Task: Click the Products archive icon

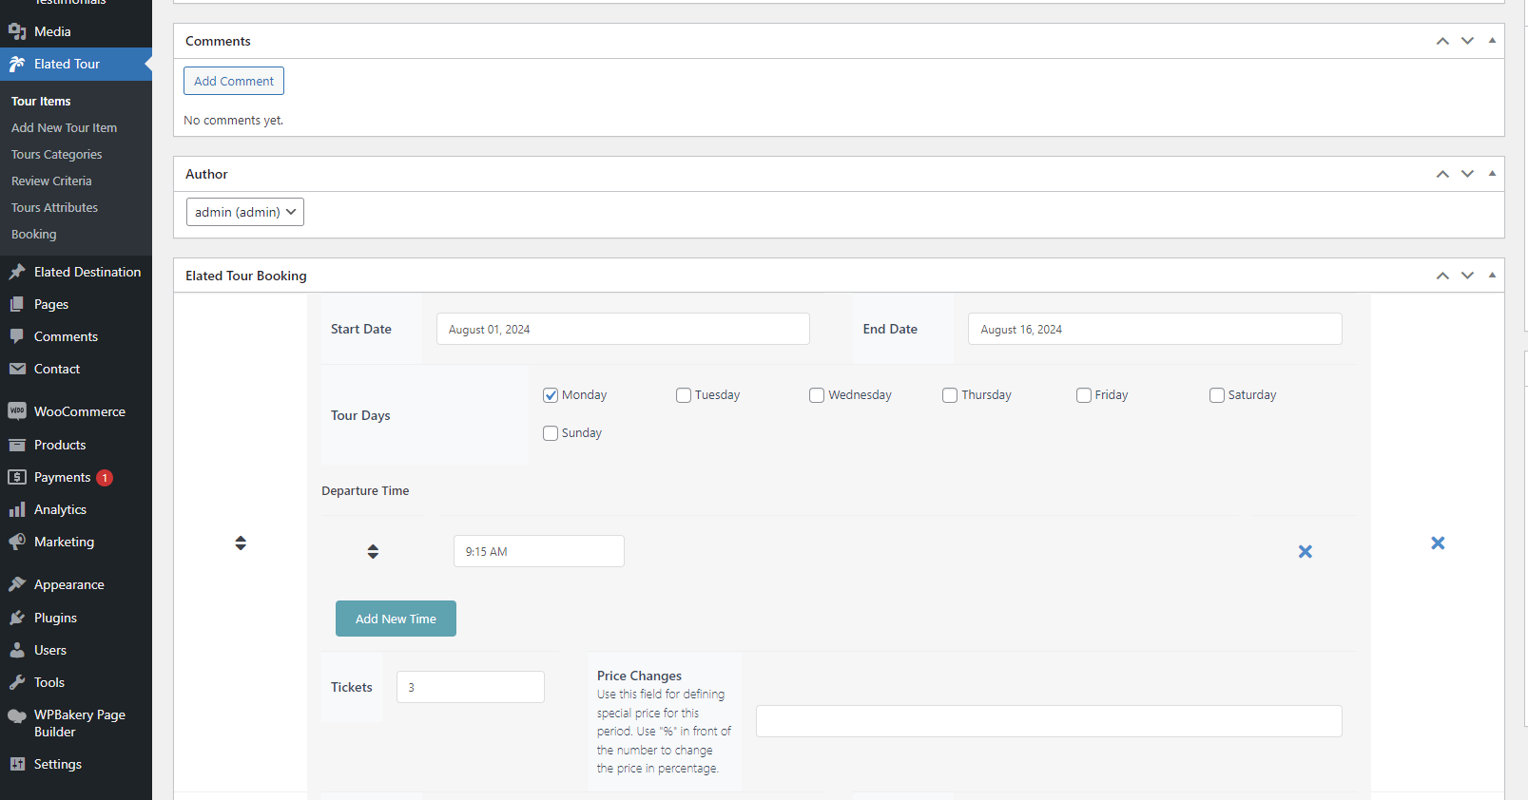Action: pos(17,445)
